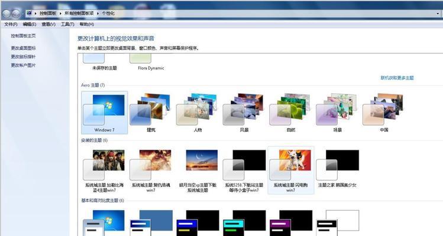Image resolution: width=443 pixels, height=236 pixels.
Task: Click the 安装的主题 (6) group header
Action: [94, 140]
